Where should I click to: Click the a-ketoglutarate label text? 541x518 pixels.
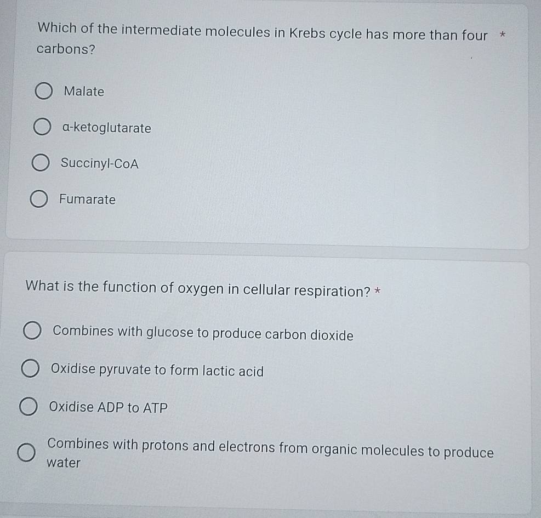106,128
